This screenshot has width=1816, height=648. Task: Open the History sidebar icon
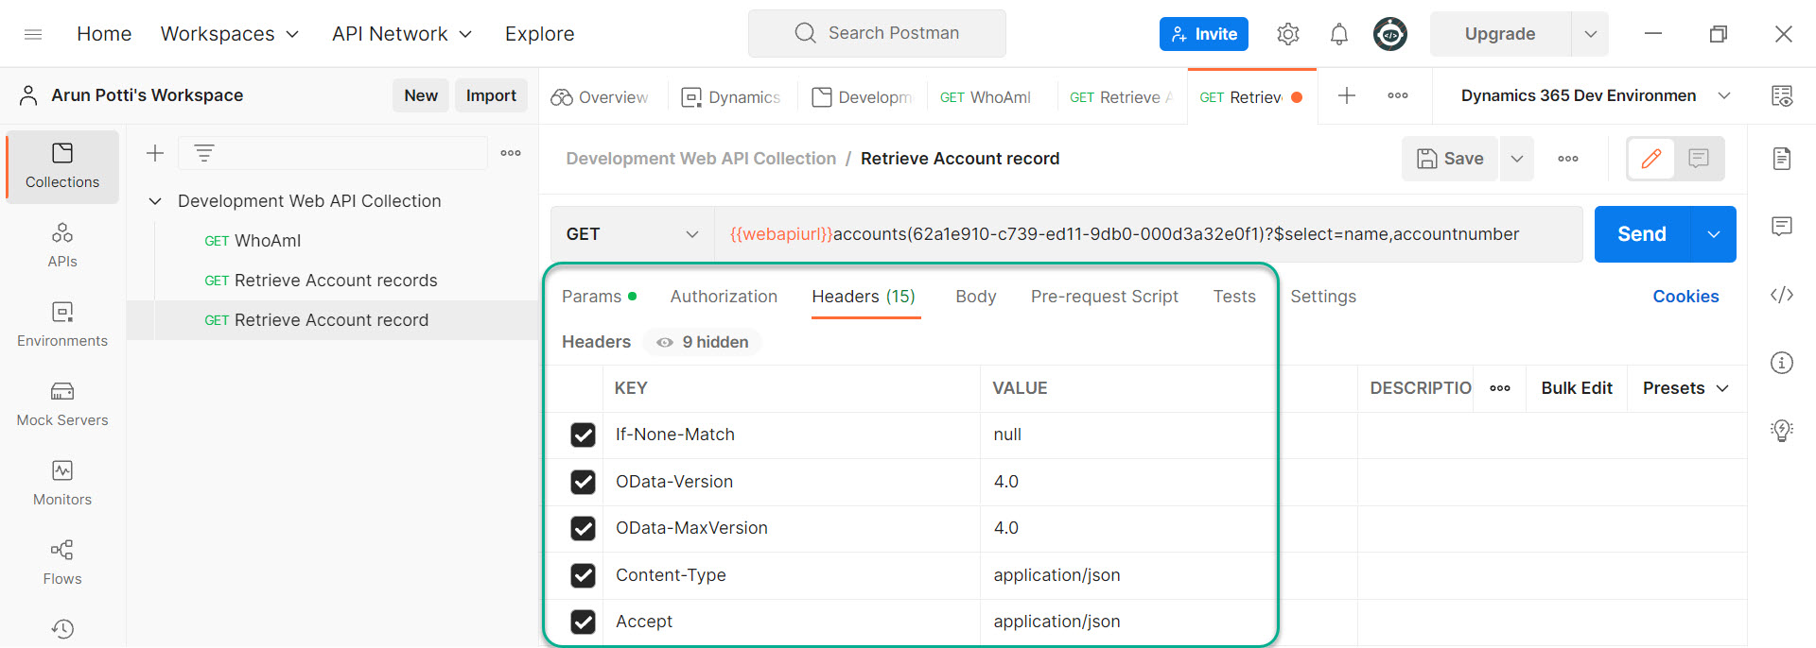(x=62, y=629)
